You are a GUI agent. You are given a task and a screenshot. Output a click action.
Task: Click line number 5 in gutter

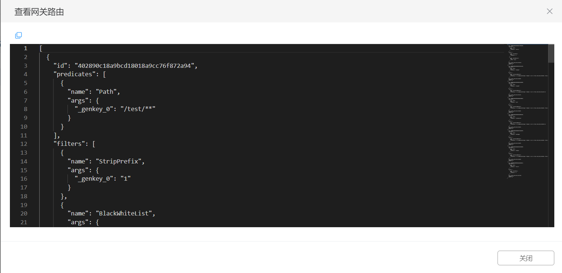[25, 83]
